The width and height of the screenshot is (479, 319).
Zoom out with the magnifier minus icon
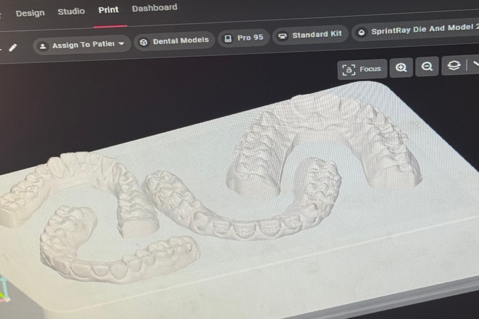coord(427,66)
